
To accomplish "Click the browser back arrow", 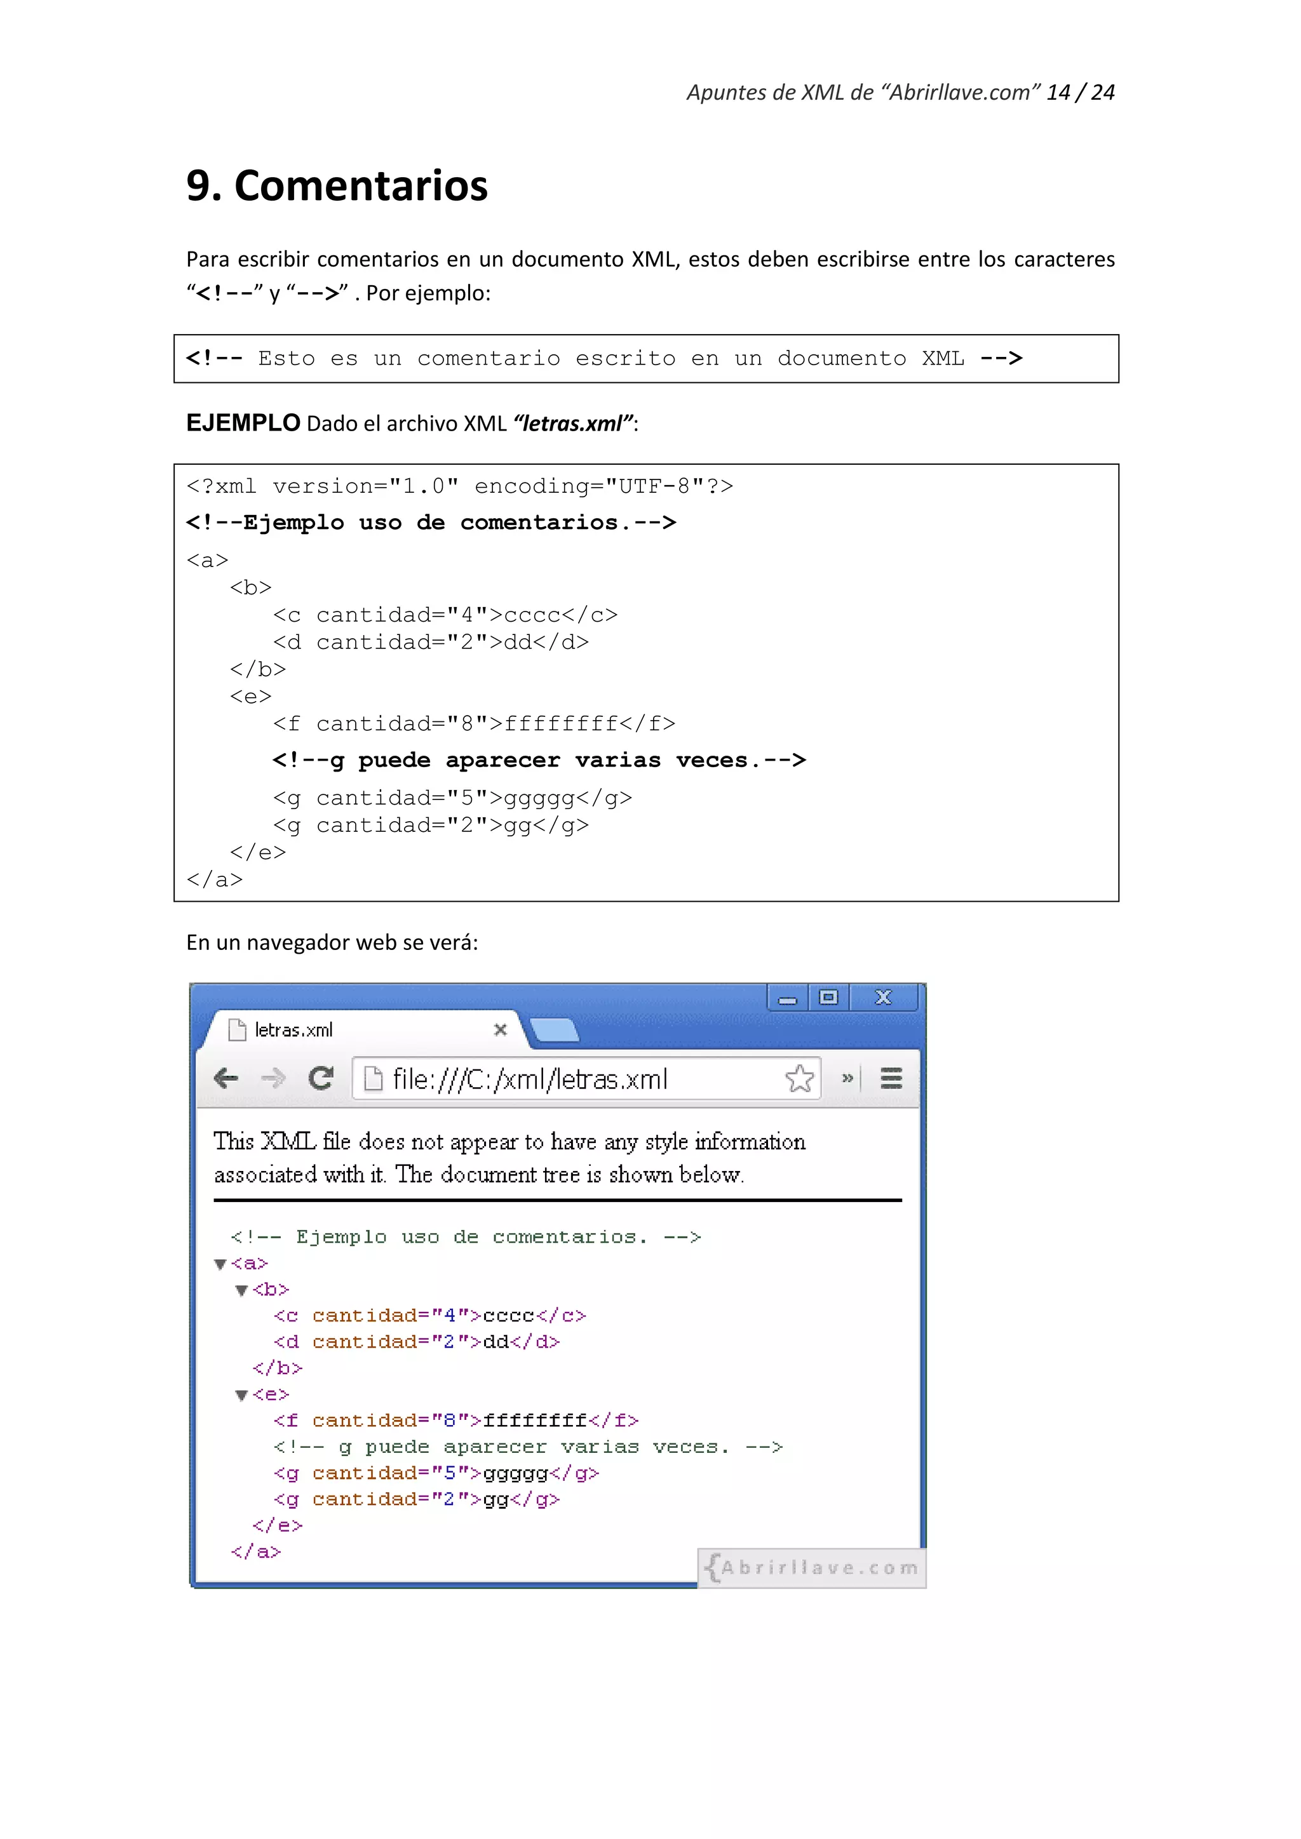I will pyautogui.click(x=227, y=1078).
